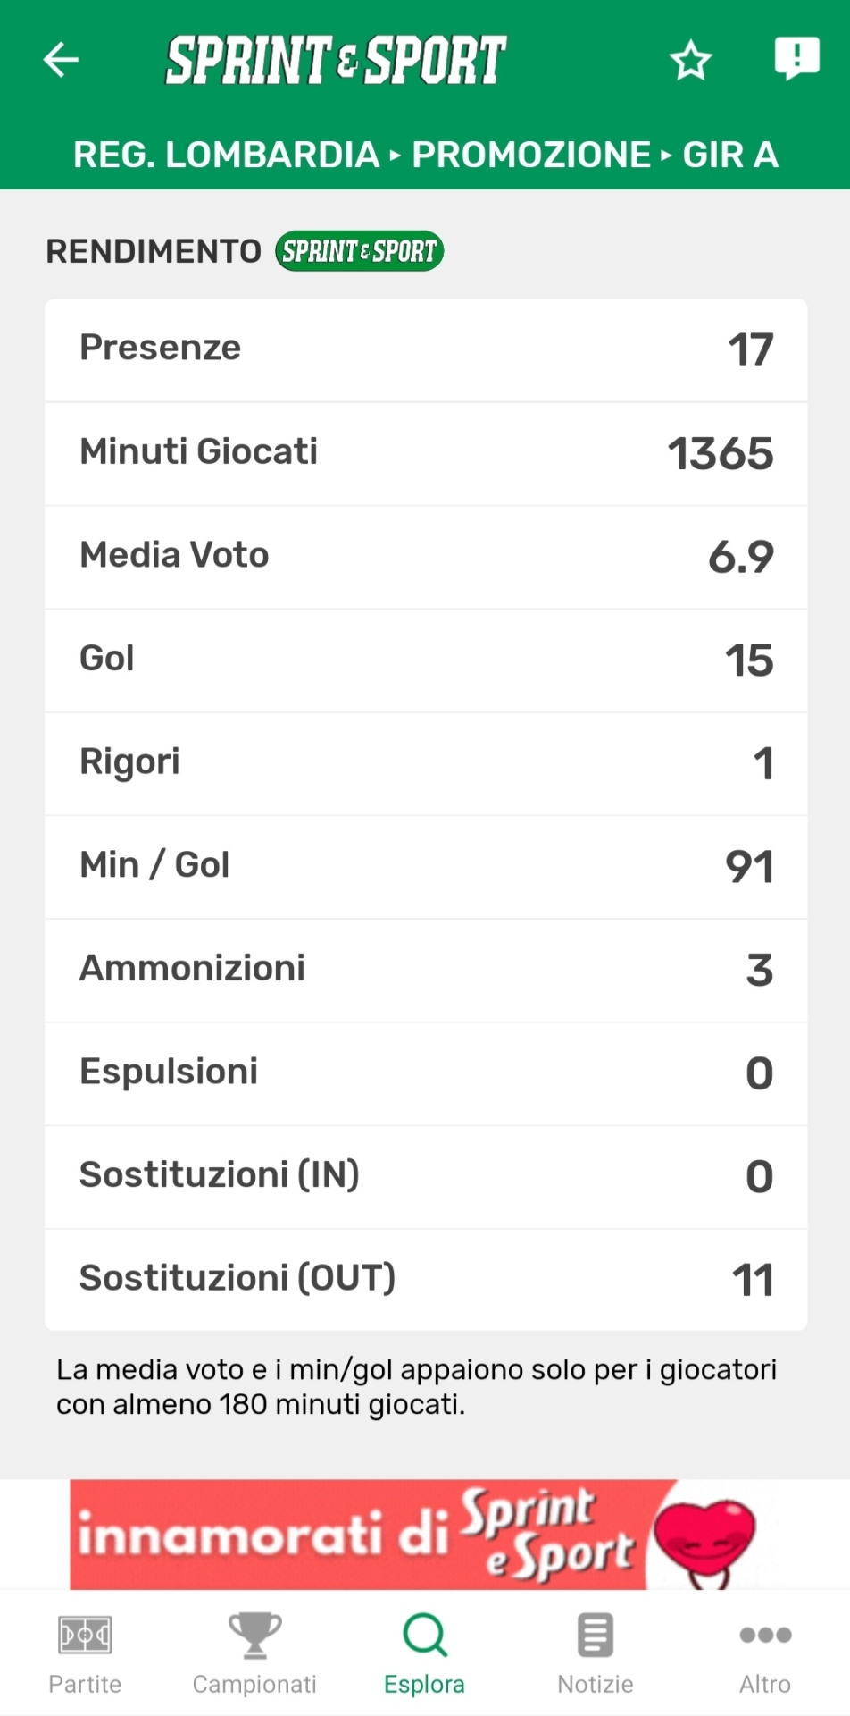Viewport: 850px width, 1716px height.
Task: Select Esplora search tab
Action: [424, 1653]
